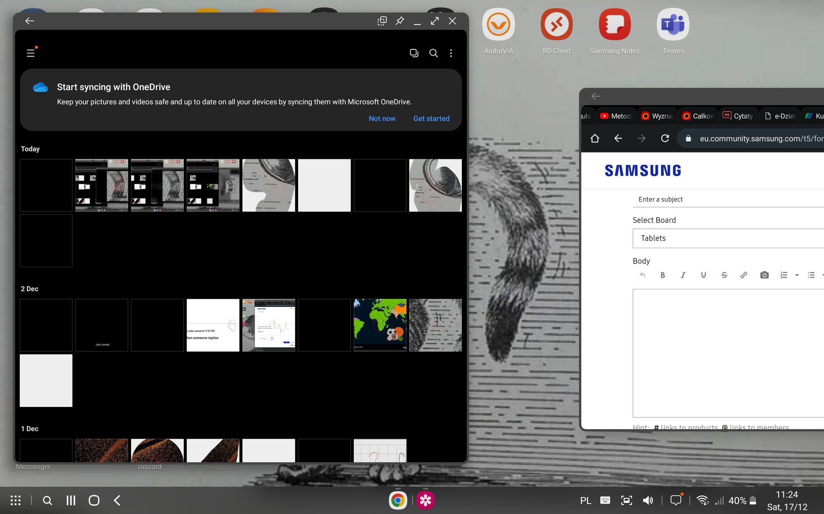Click Get started for OneDrive sync
This screenshot has height=514, width=824.
click(431, 119)
